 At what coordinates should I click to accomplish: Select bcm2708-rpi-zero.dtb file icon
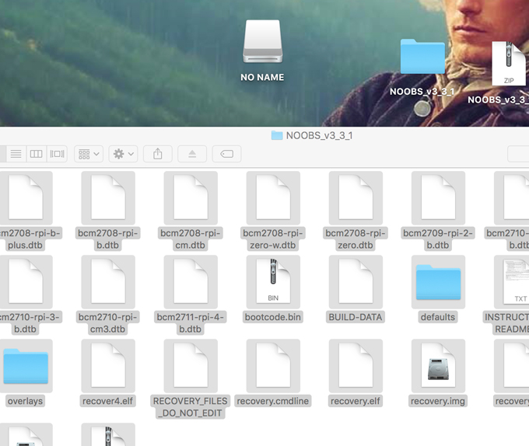[356, 197]
